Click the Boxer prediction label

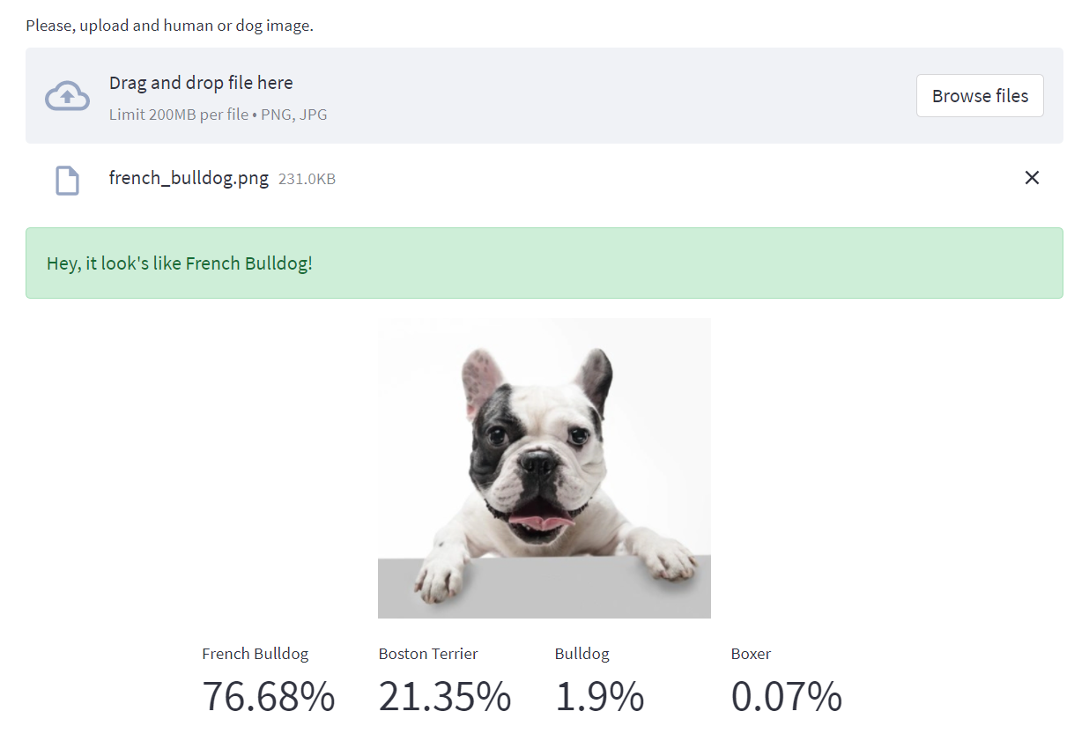point(751,654)
